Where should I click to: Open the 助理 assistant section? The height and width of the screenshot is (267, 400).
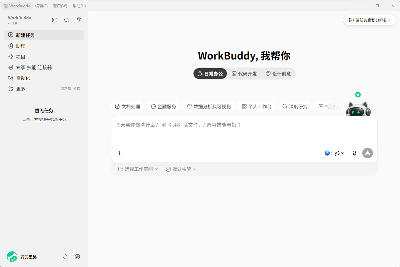click(44, 46)
